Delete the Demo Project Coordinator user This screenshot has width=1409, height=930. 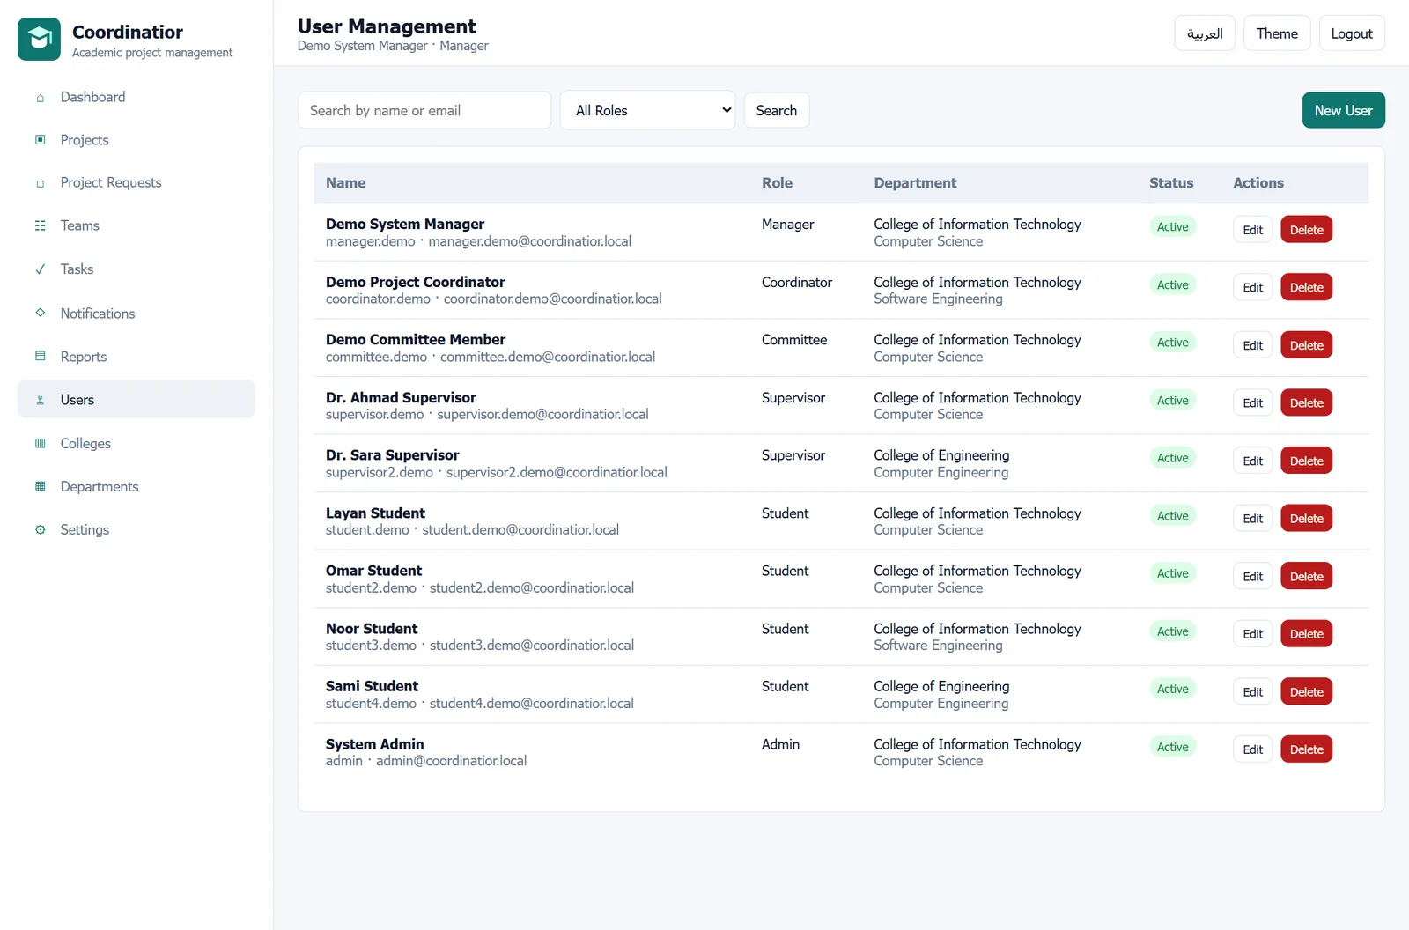(1306, 287)
